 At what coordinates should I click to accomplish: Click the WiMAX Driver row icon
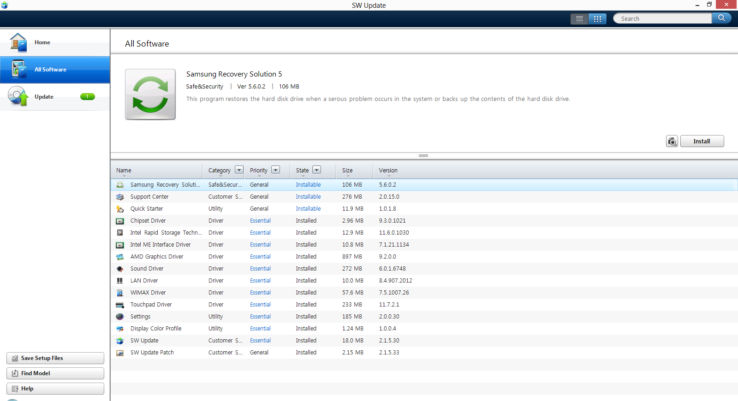pos(120,293)
